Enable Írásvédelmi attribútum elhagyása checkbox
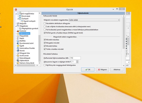Viewport: 142px width, 103px height. click(45, 23)
